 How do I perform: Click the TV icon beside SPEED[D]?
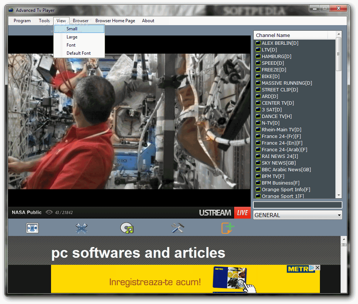(258, 63)
